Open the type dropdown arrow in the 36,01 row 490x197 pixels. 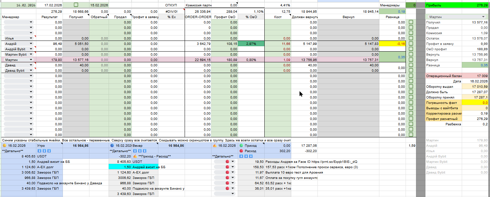(x=232, y=189)
